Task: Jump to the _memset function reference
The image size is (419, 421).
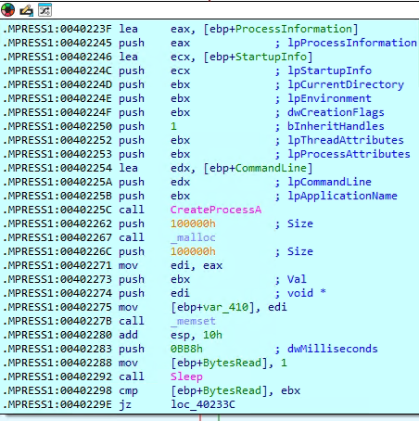Action: 193,321
